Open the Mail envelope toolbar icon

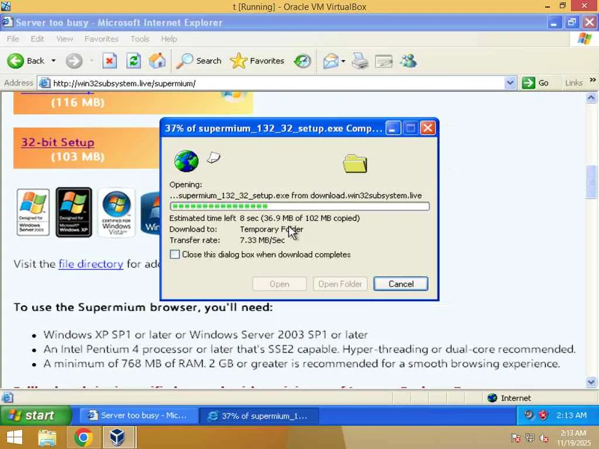tap(331, 61)
